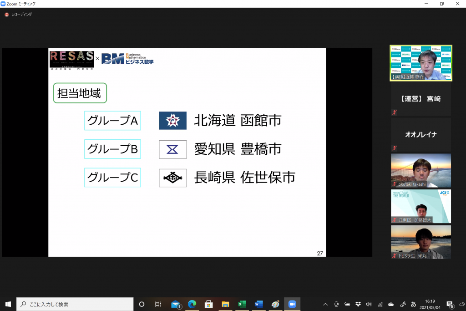Open Task View in the taskbar
The image size is (466, 311).
[158, 304]
